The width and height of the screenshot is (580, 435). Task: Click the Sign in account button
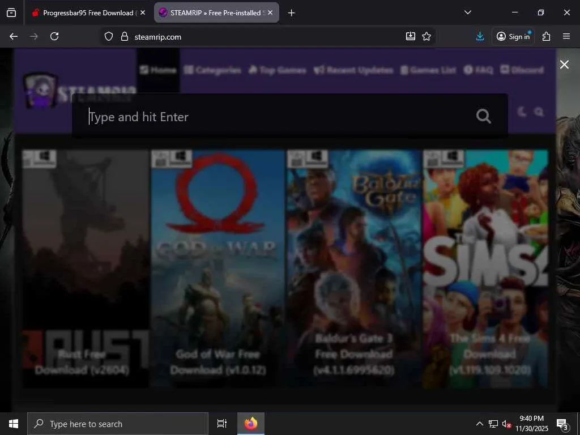[x=513, y=36]
